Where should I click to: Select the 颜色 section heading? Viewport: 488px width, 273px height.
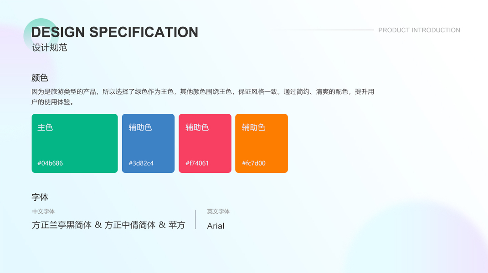coord(40,78)
